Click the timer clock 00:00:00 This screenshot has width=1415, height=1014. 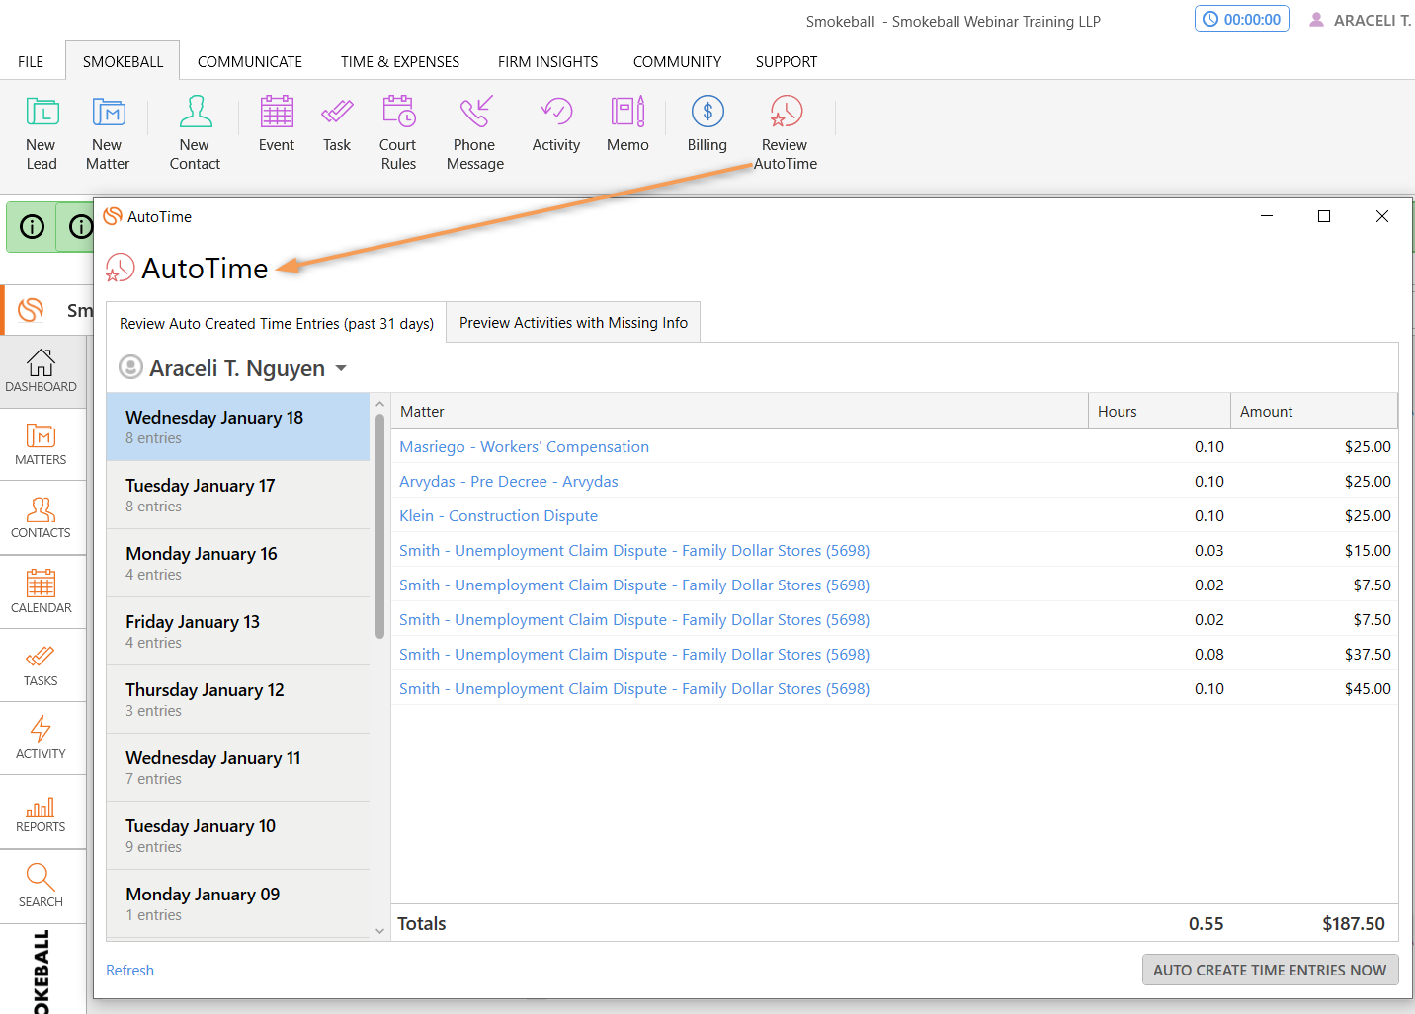[1242, 19]
